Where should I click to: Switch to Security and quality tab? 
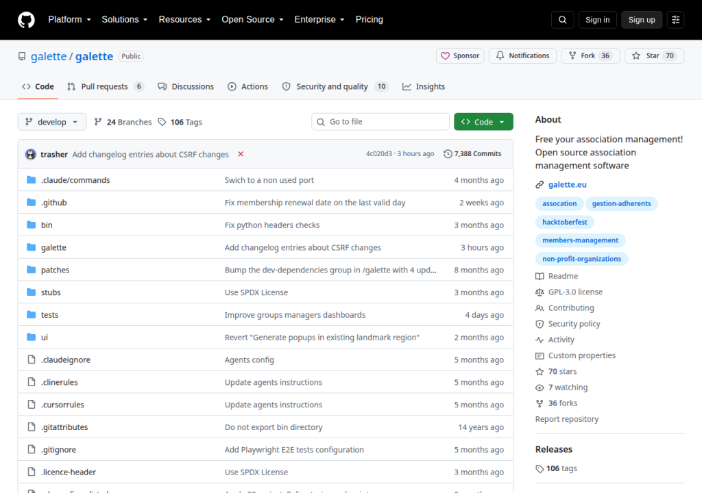pyautogui.click(x=335, y=87)
